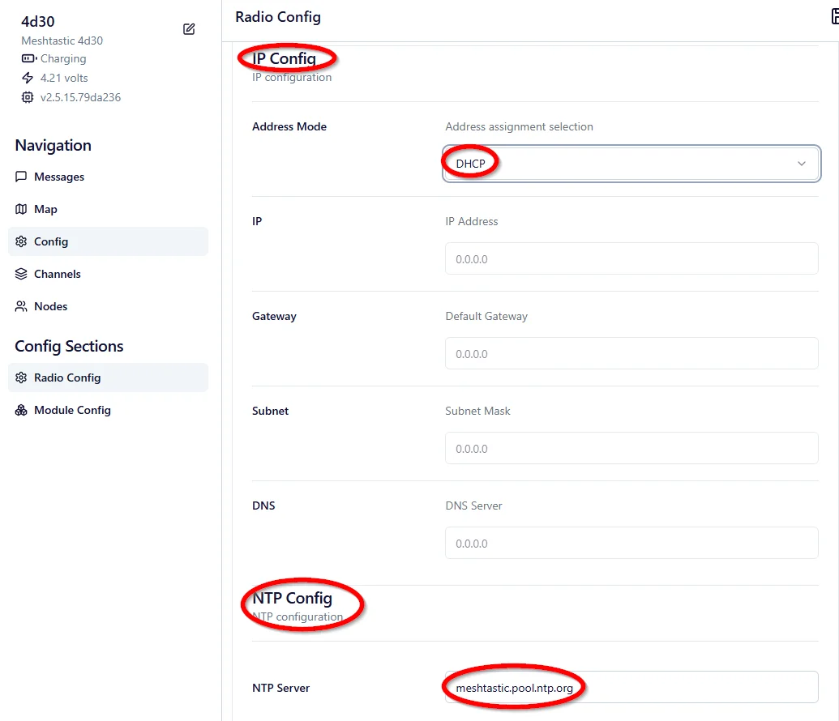839x721 pixels.
Task: Open the Nodes list
Action: (108, 306)
